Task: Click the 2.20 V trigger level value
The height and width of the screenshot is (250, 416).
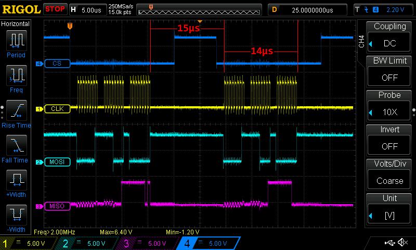Action: click(x=395, y=10)
